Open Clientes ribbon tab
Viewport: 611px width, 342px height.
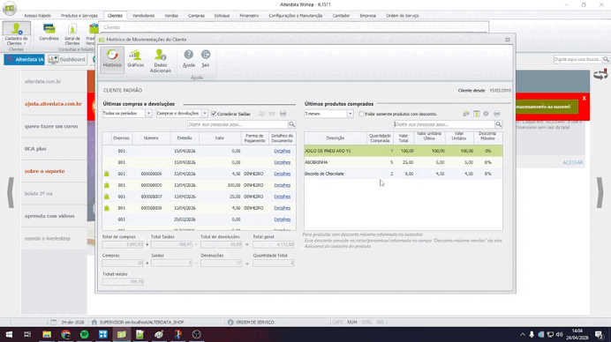point(115,16)
